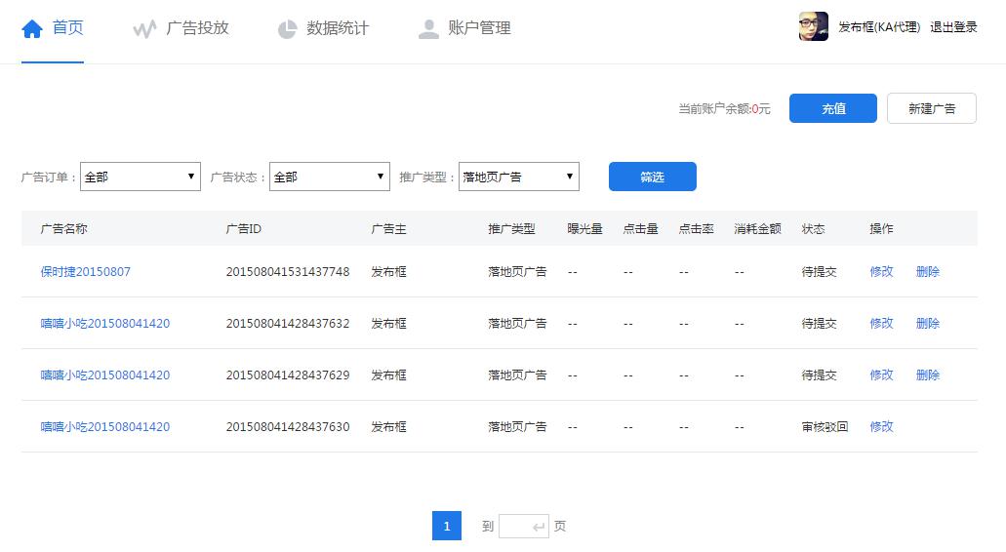Viewport: 1006px width, 552px height.
Task: Click the 操作 column header
Action: [881, 229]
